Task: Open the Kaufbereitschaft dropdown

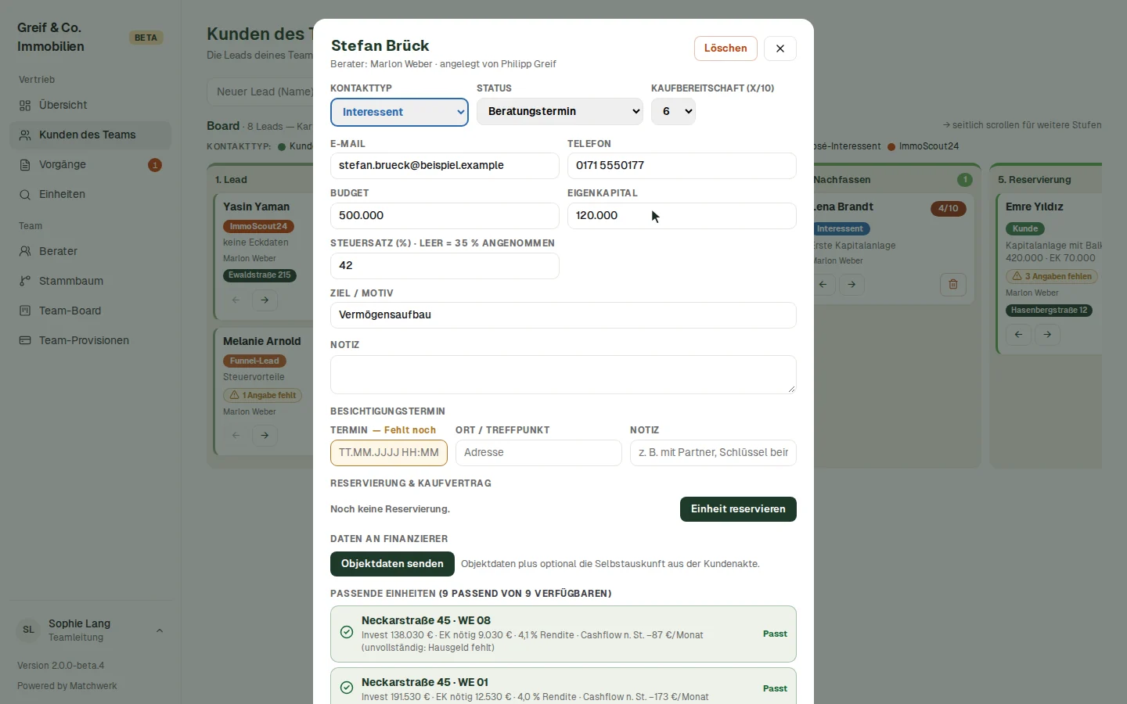Action: pos(674,112)
